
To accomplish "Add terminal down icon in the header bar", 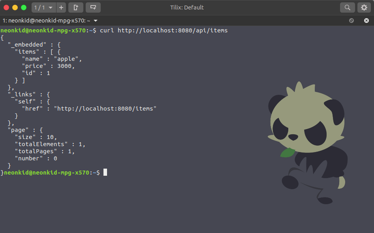I will coord(93,8).
